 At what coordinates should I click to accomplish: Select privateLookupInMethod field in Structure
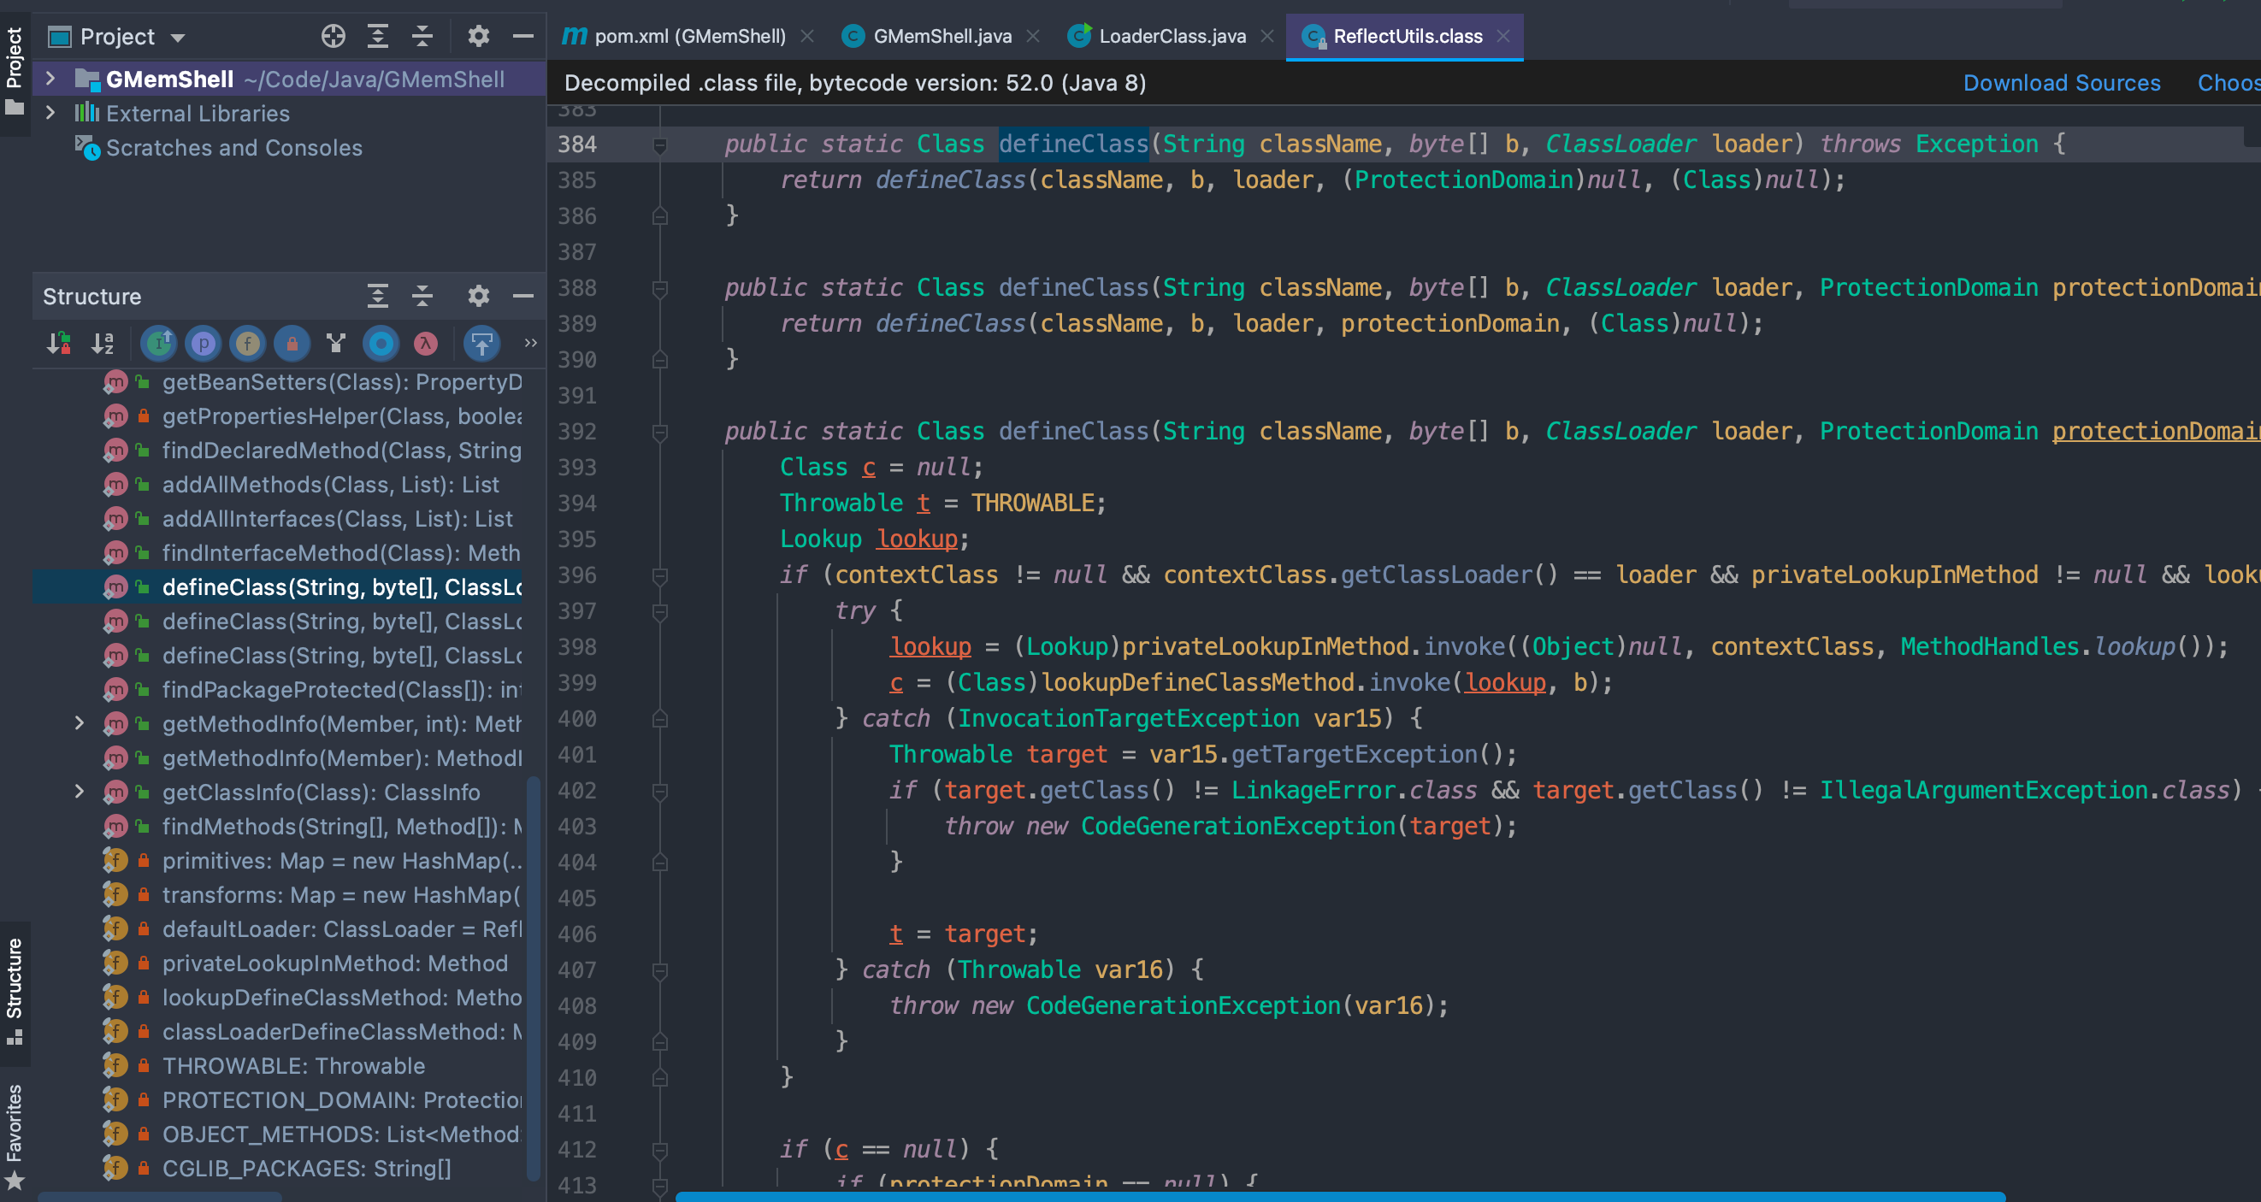[x=334, y=963]
